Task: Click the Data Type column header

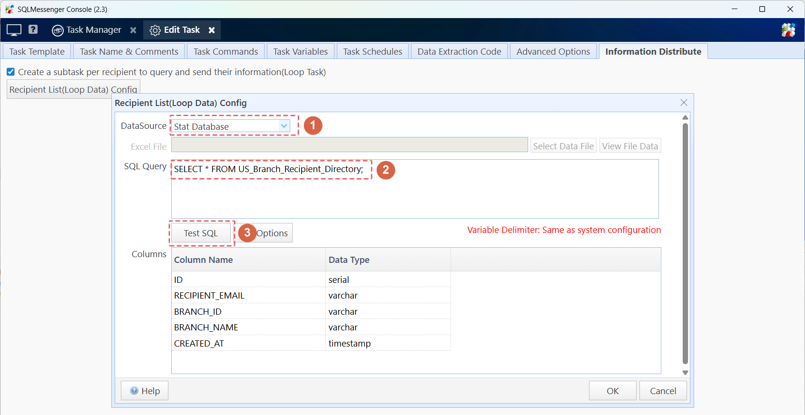Action: 388,260
